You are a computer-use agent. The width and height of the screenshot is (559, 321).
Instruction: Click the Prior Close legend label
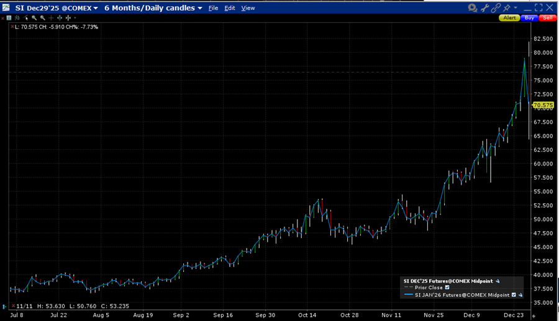[x=429, y=288]
